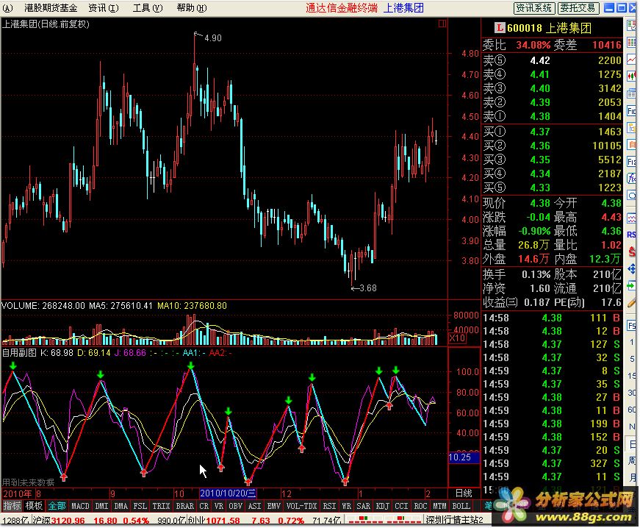The width and height of the screenshot is (640, 528).
Task: Click the chart title 上港集团(日线.前复权)
Action: tap(46, 24)
